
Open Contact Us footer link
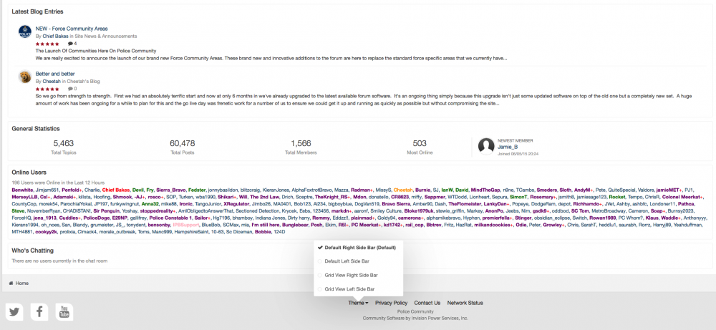point(427,303)
